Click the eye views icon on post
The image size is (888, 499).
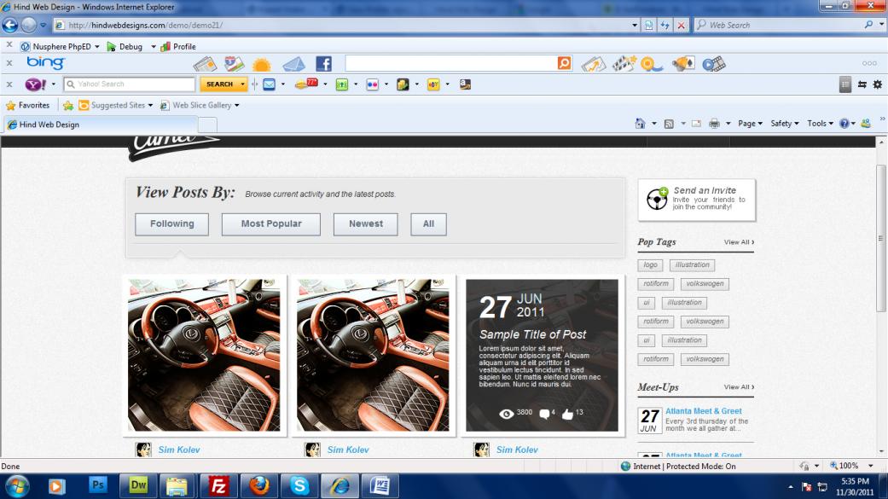pos(507,414)
